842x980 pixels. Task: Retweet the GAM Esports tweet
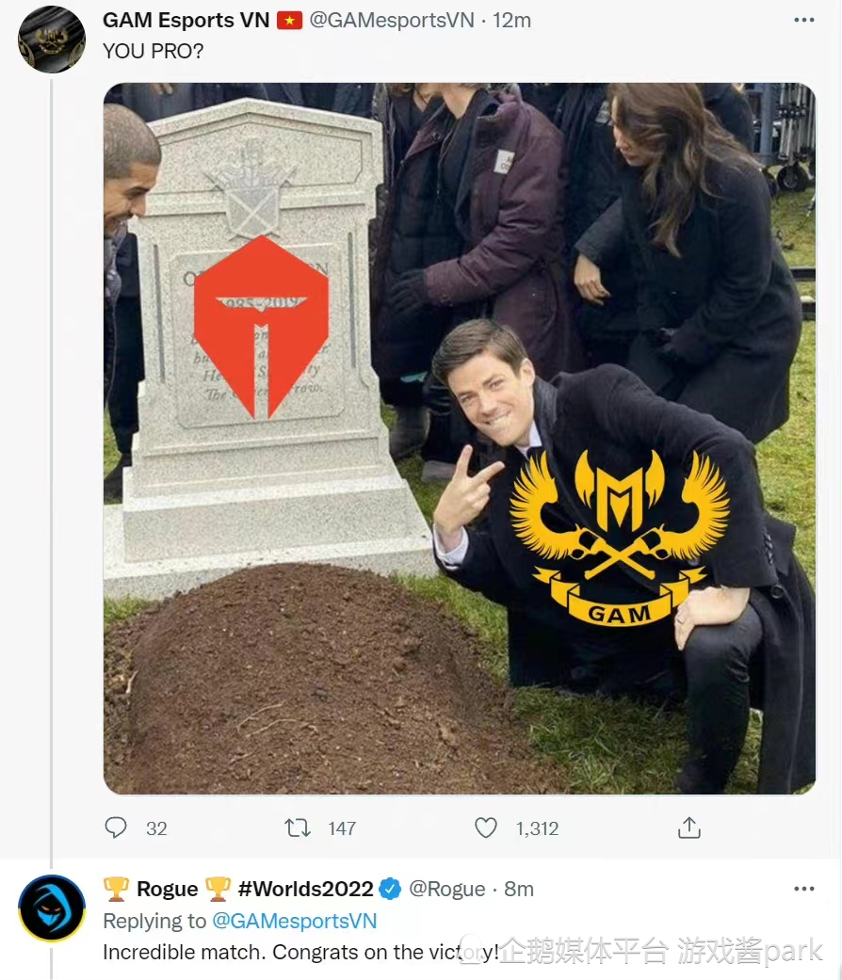pyautogui.click(x=298, y=827)
